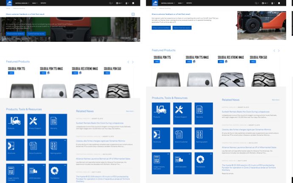The image size is (293, 183).
Task: Open the Brochures tile in left mockup
Action: click(x=15, y=150)
